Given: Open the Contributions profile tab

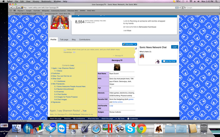Looking at the screenshot, I should pos(85,40).
